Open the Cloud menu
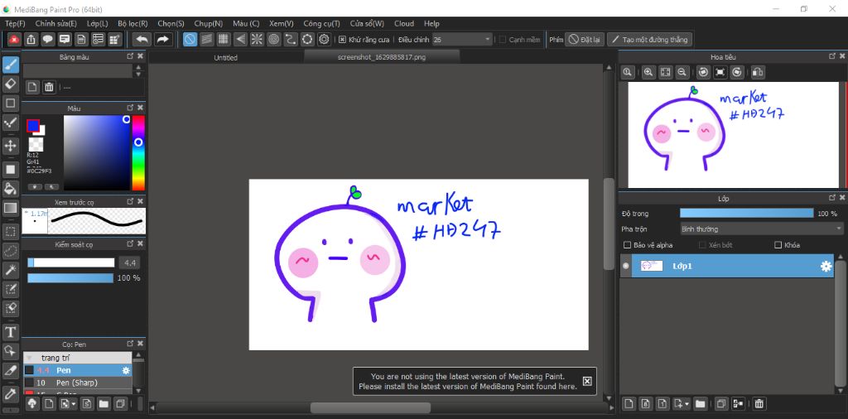The width and height of the screenshot is (848, 419). tap(404, 23)
